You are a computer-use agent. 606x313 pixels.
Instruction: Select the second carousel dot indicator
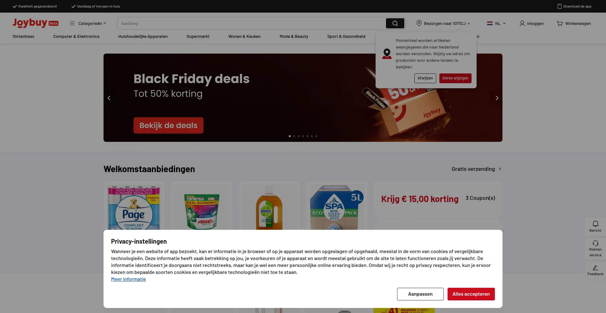[x=294, y=136]
